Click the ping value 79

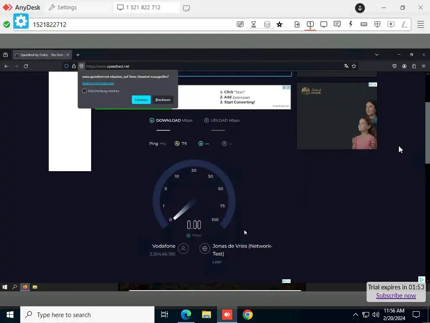click(184, 144)
